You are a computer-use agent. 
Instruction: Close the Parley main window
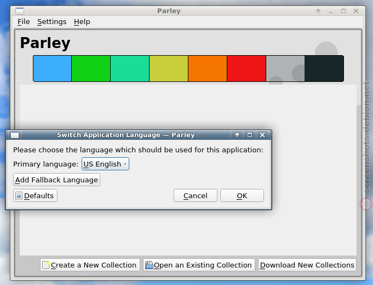[356, 11]
